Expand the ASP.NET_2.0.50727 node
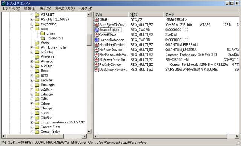The width and height of the screenshot is (241, 146). tap(32, 19)
